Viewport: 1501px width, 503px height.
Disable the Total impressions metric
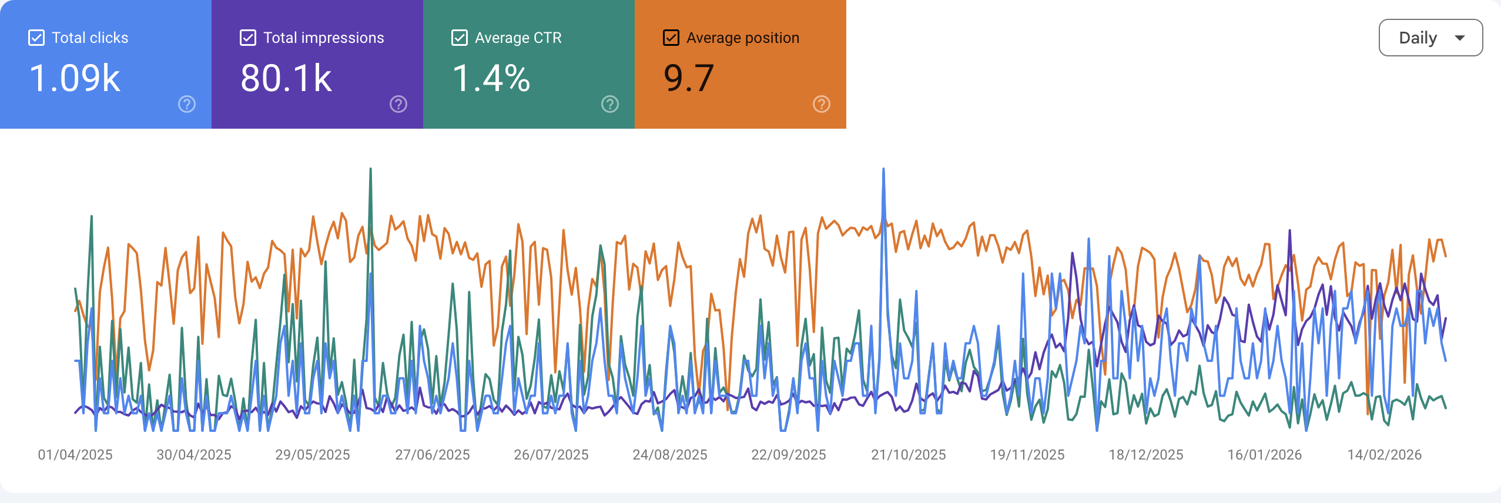click(x=247, y=37)
